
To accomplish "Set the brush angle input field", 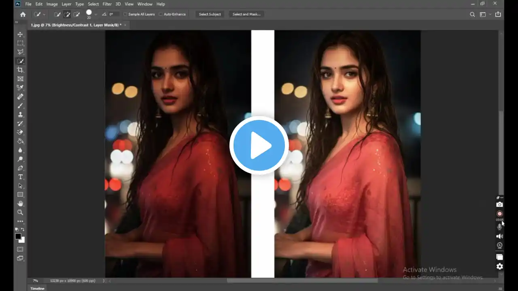I will tap(113, 14).
